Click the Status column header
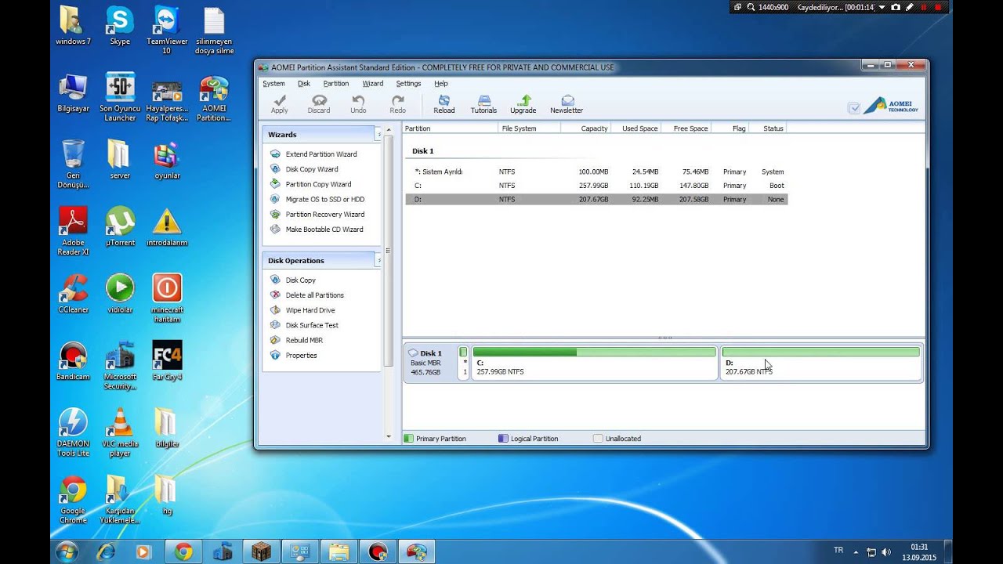 tap(769, 128)
